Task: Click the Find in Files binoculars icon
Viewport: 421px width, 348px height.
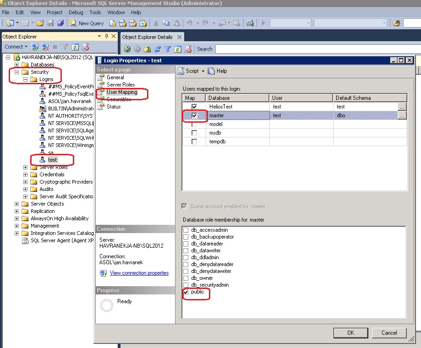Action: click(397, 23)
